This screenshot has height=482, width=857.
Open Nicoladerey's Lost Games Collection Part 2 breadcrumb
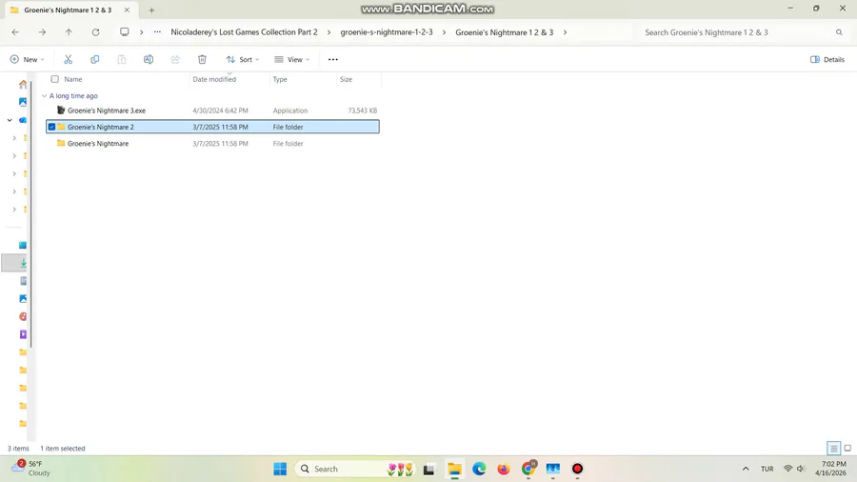245,32
